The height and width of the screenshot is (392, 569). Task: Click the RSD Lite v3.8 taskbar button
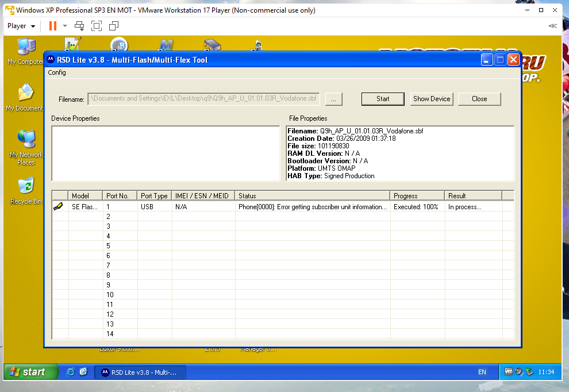[140, 372]
